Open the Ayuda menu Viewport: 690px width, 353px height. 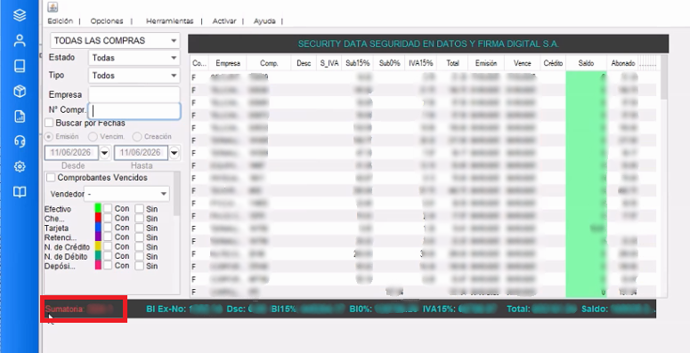(x=264, y=21)
